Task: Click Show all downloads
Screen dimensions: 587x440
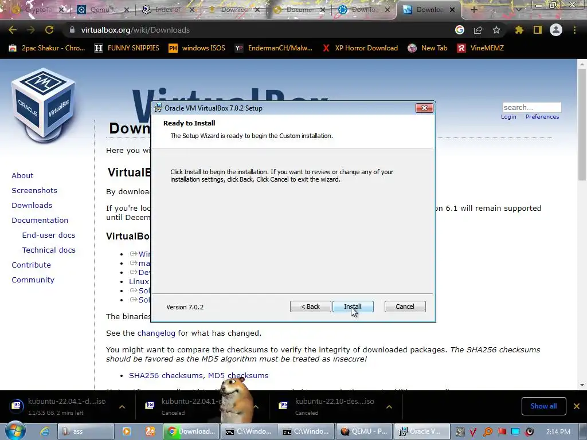Action: point(543,406)
